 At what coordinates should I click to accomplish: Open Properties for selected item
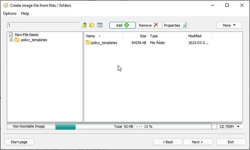(175, 25)
